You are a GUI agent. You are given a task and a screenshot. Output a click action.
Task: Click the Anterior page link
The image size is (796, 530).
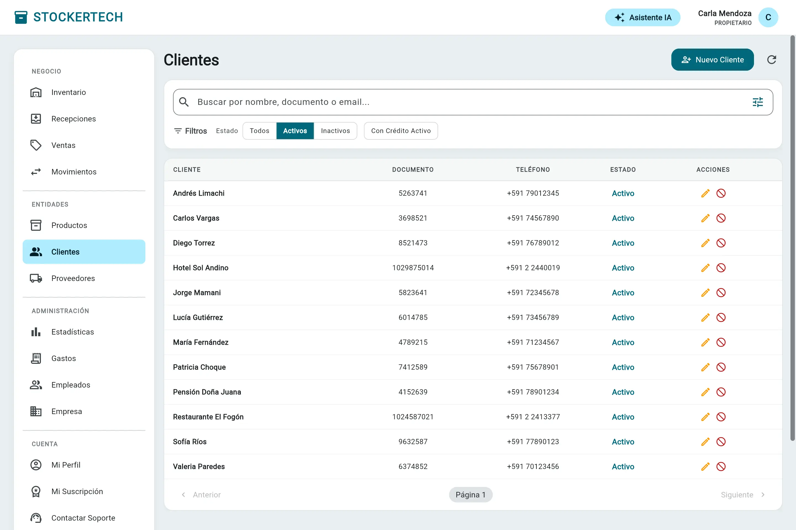201,495
